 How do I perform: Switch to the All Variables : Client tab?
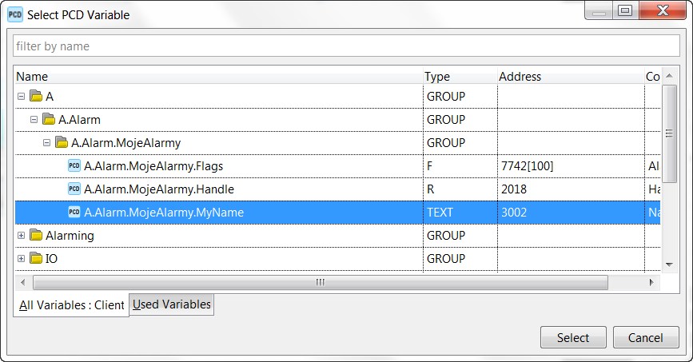(x=71, y=305)
